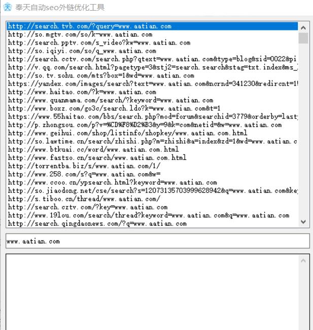The image size is (313, 330).
Task: Select the www.258.com URL row
Action: point(152,174)
